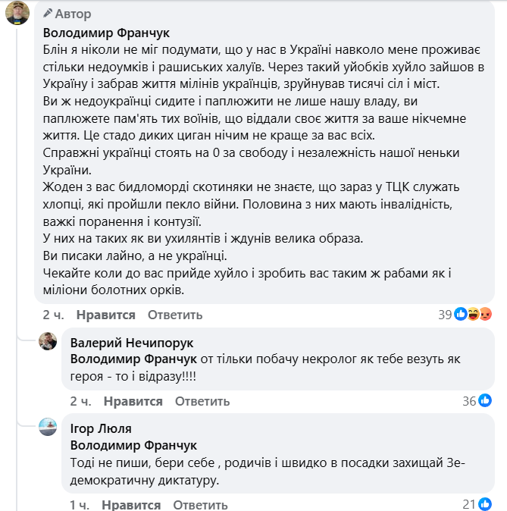Image resolution: width=507 pixels, height=511 pixels.
Task: Open the Ігор Люля commenter name
Action: 98,429
